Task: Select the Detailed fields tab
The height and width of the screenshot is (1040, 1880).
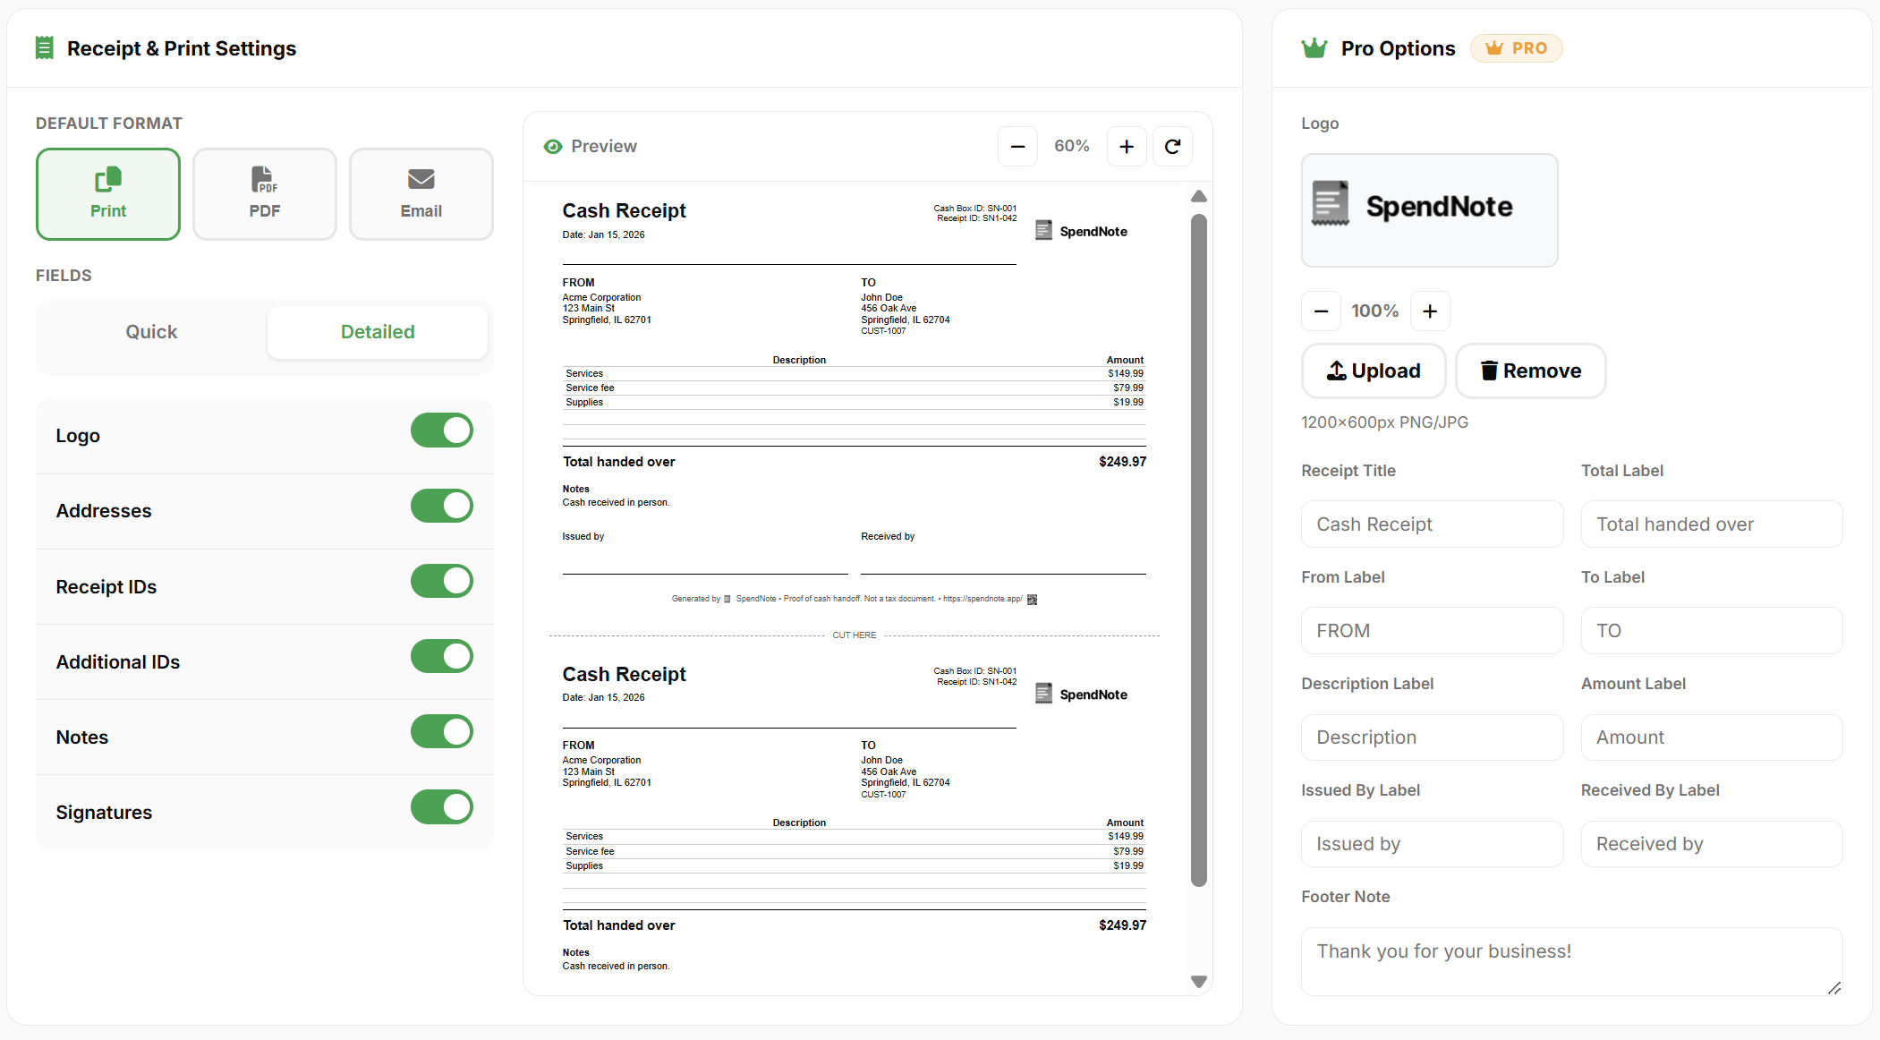Action: click(x=377, y=331)
